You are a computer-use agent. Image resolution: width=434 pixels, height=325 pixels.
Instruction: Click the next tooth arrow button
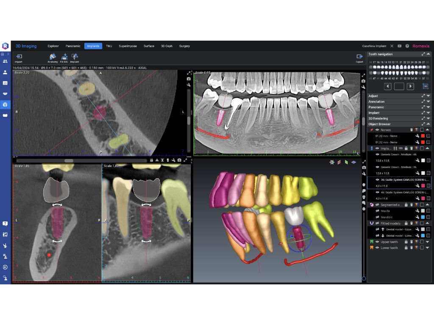coord(410,86)
